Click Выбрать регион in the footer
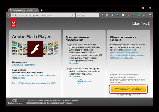 (15, 103)
